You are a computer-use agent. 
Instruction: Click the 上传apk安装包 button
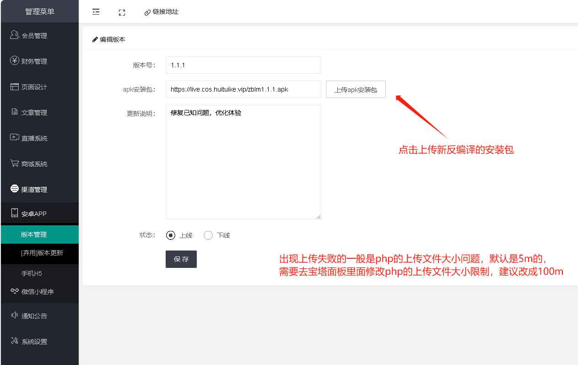tap(356, 90)
